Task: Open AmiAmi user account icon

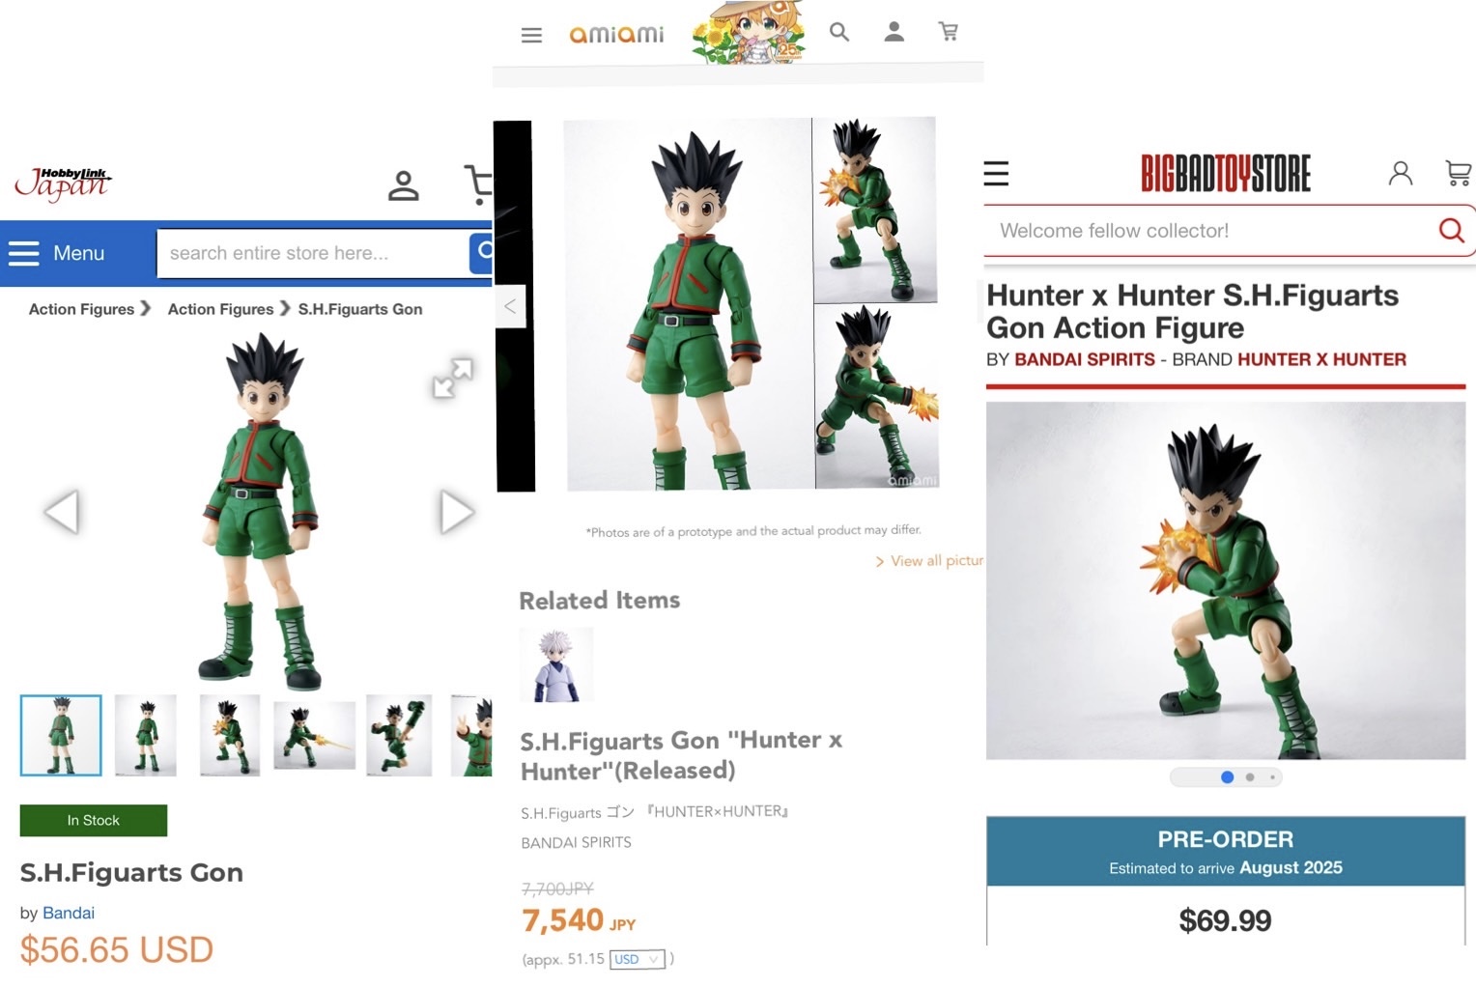Action: (x=894, y=32)
